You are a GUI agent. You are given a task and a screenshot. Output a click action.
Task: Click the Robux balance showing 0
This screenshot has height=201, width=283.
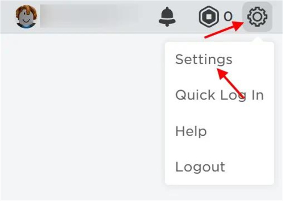click(228, 17)
